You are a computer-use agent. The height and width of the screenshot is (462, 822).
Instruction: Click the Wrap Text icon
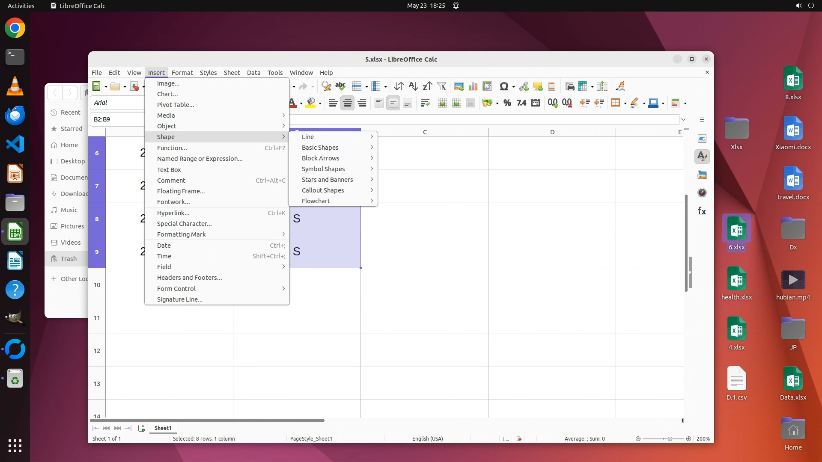coord(425,103)
